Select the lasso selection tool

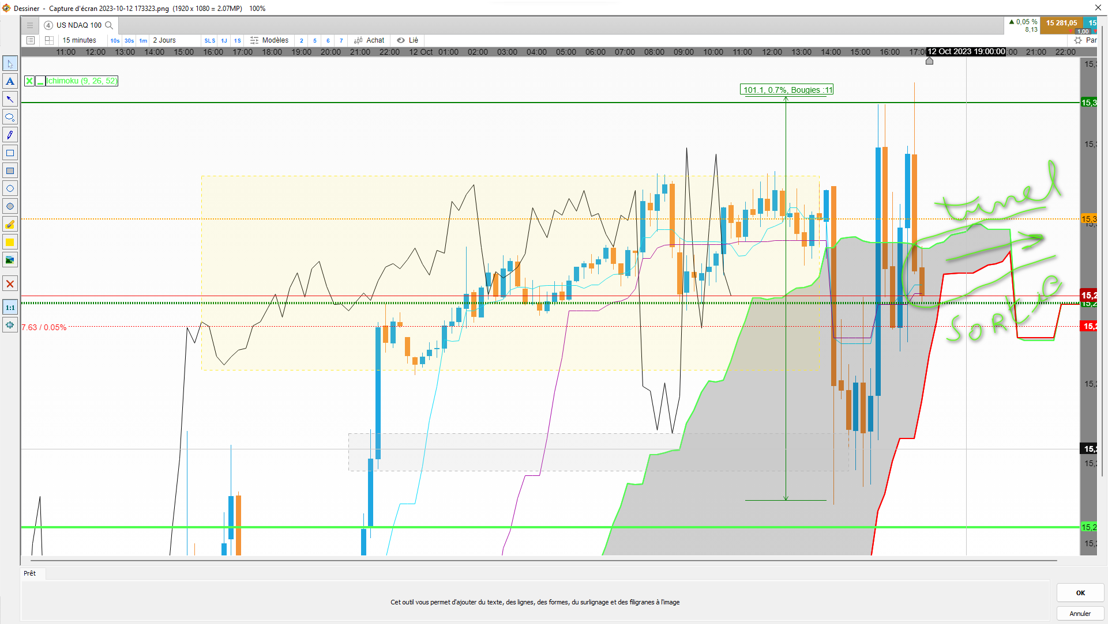point(10,117)
